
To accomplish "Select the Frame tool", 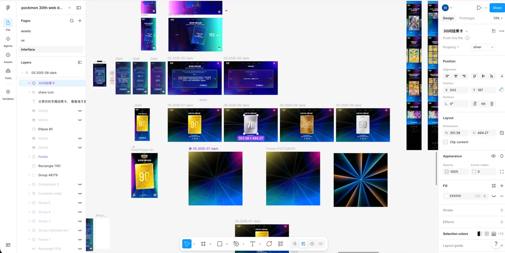I will point(203,244).
